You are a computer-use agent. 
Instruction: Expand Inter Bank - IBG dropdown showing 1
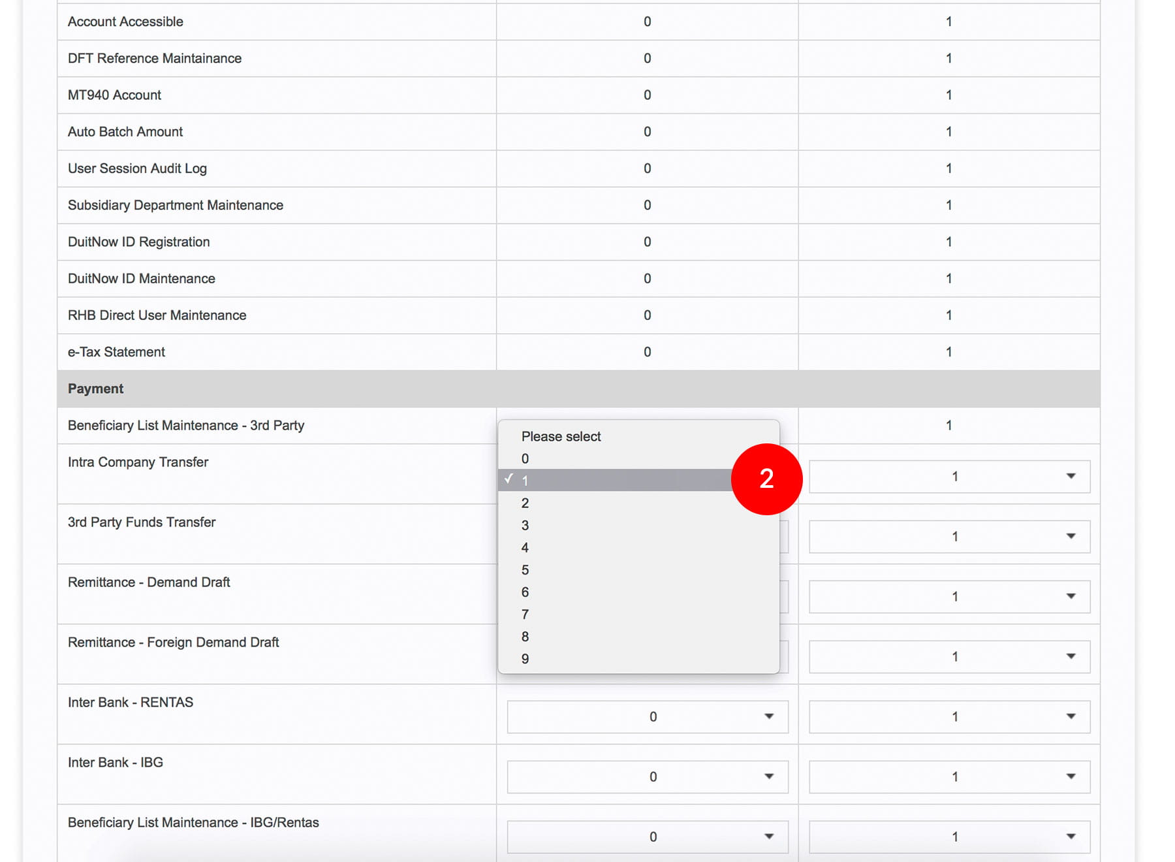(x=949, y=777)
